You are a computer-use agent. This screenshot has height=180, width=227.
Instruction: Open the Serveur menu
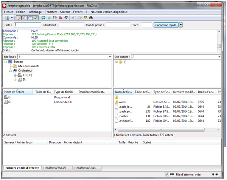tap(65, 12)
